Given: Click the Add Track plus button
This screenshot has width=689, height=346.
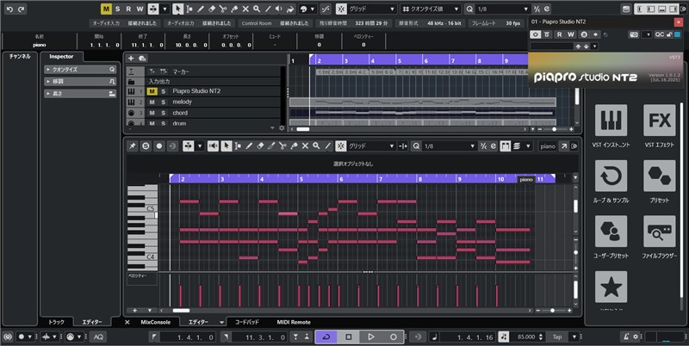Looking at the screenshot, I should 131,59.
